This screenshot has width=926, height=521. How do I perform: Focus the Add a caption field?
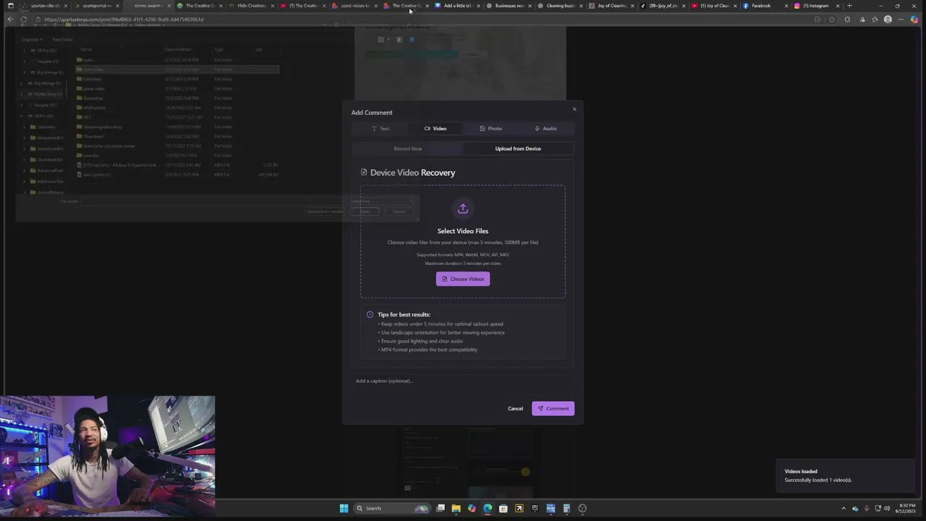463,381
